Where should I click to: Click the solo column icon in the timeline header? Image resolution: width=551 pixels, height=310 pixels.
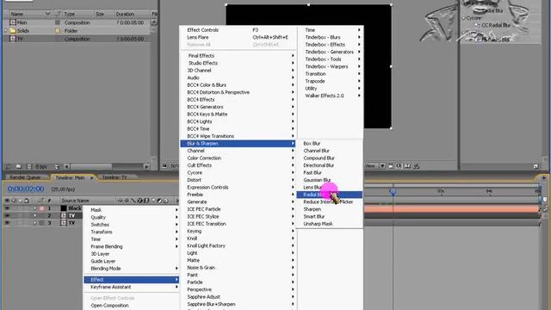[20, 201]
